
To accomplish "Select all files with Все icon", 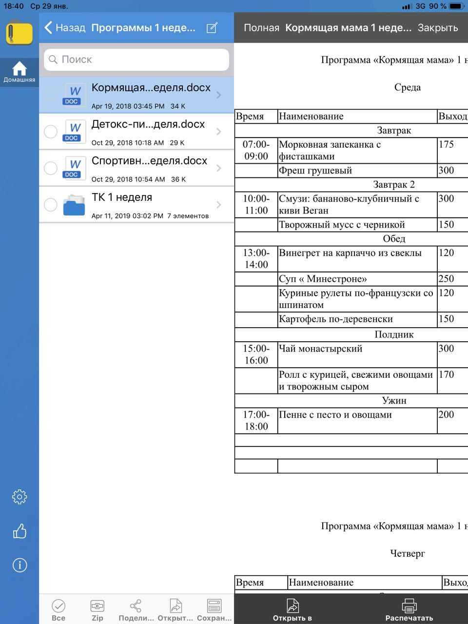I will click(x=58, y=610).
